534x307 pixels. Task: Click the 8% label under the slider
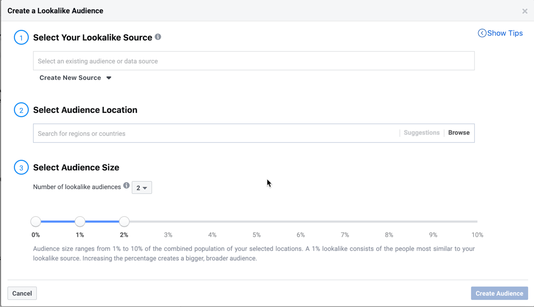click(389, 235)
